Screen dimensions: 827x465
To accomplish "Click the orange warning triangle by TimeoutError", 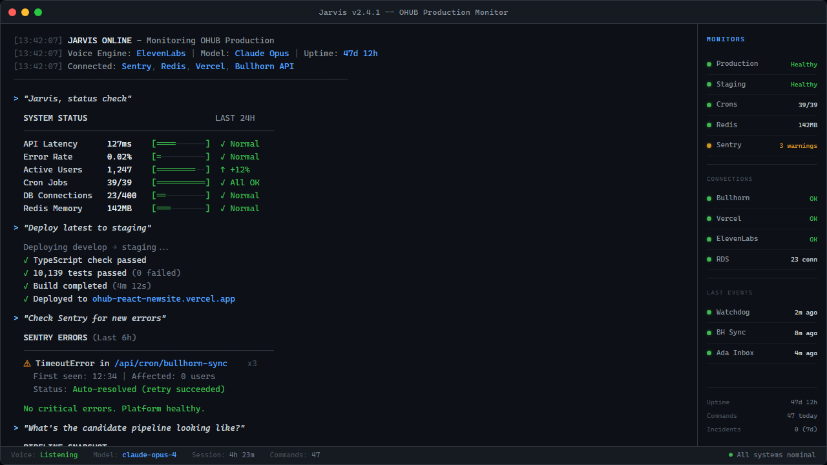I will pyautogui.click(x=27, y=364).
